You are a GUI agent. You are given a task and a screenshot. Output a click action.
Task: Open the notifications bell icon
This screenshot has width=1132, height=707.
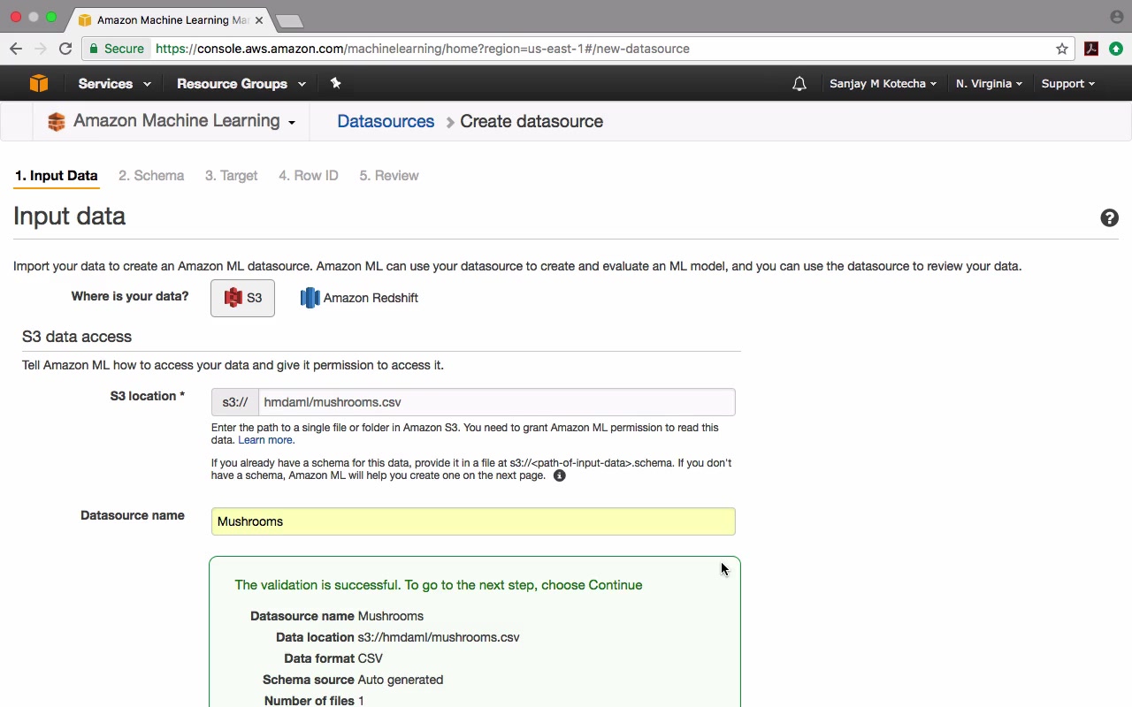pyautogui.click(x=799, y=84)
